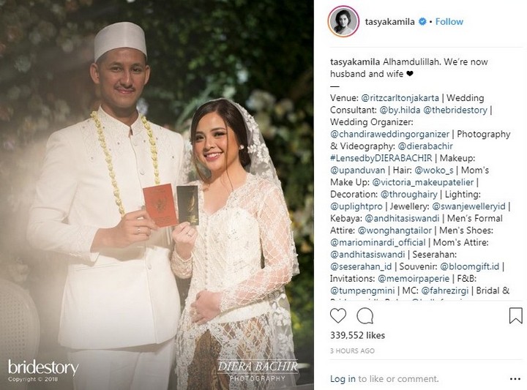The height and width of the screenshot is (390, 527).
Task: Open the @fahrezirgi MC mention
Action: pyautogui.click(x=446, y=290)
